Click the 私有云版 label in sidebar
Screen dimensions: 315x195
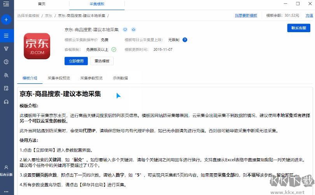(x=6, y=174)
